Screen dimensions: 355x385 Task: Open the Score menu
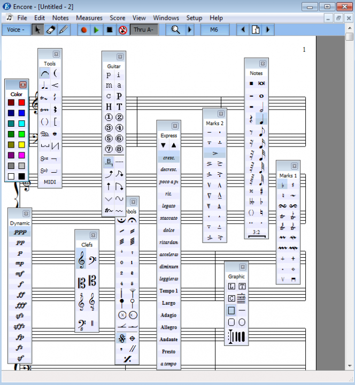[x=117, y=18]
